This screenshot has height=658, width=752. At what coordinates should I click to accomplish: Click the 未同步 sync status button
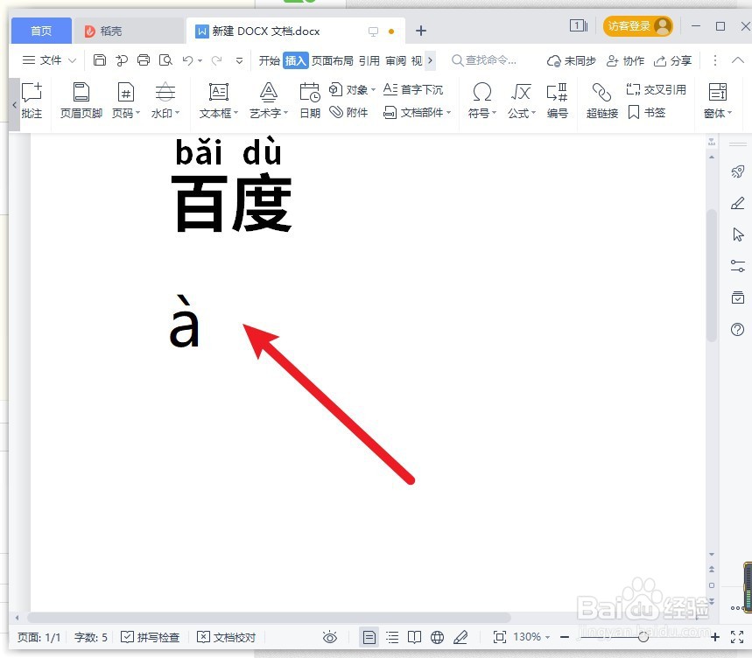(571, 60)
